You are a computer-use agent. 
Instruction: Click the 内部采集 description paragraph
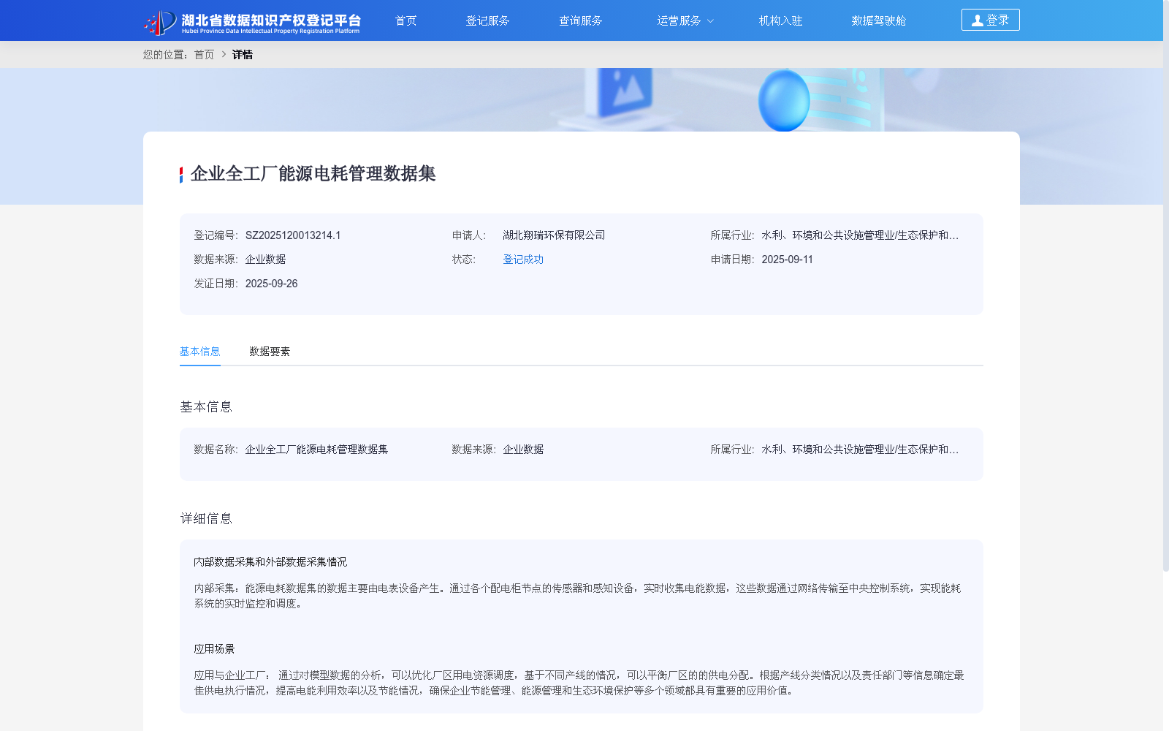(578, 596)
